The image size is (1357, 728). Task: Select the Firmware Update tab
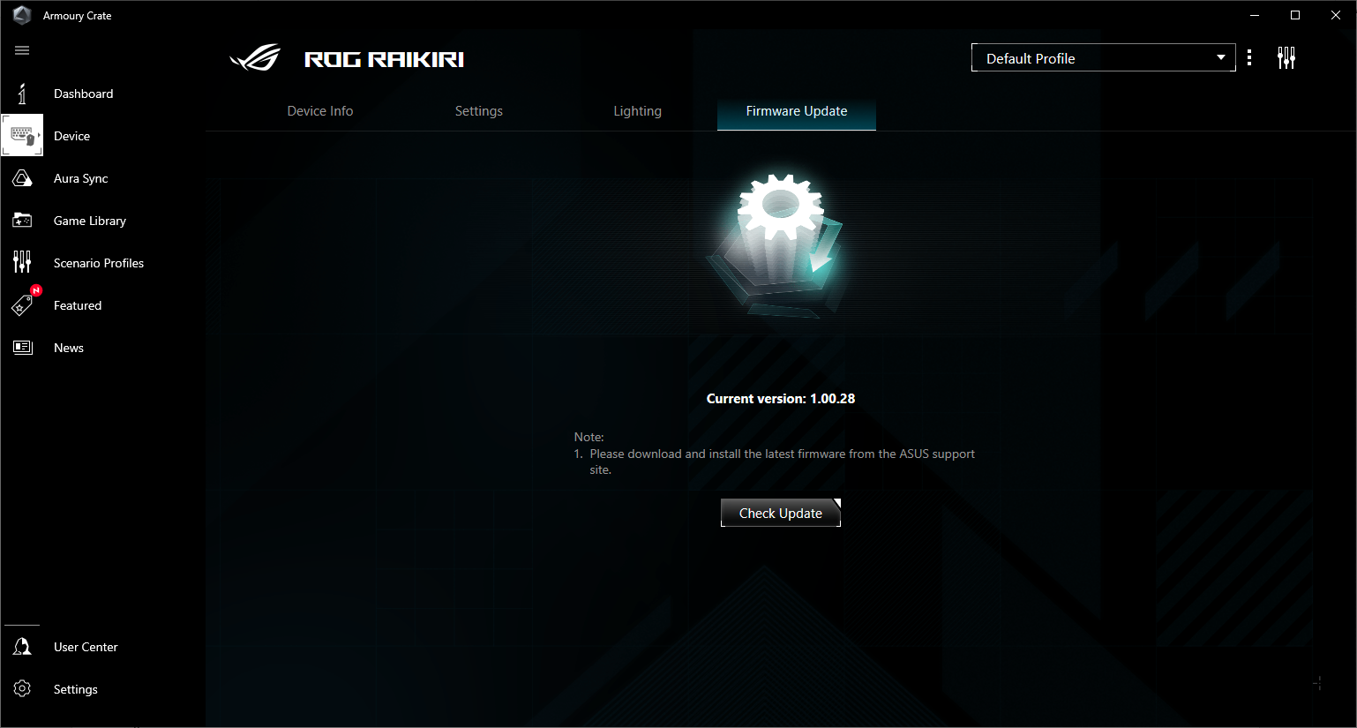pyautogui.click(x=797, y=113)
